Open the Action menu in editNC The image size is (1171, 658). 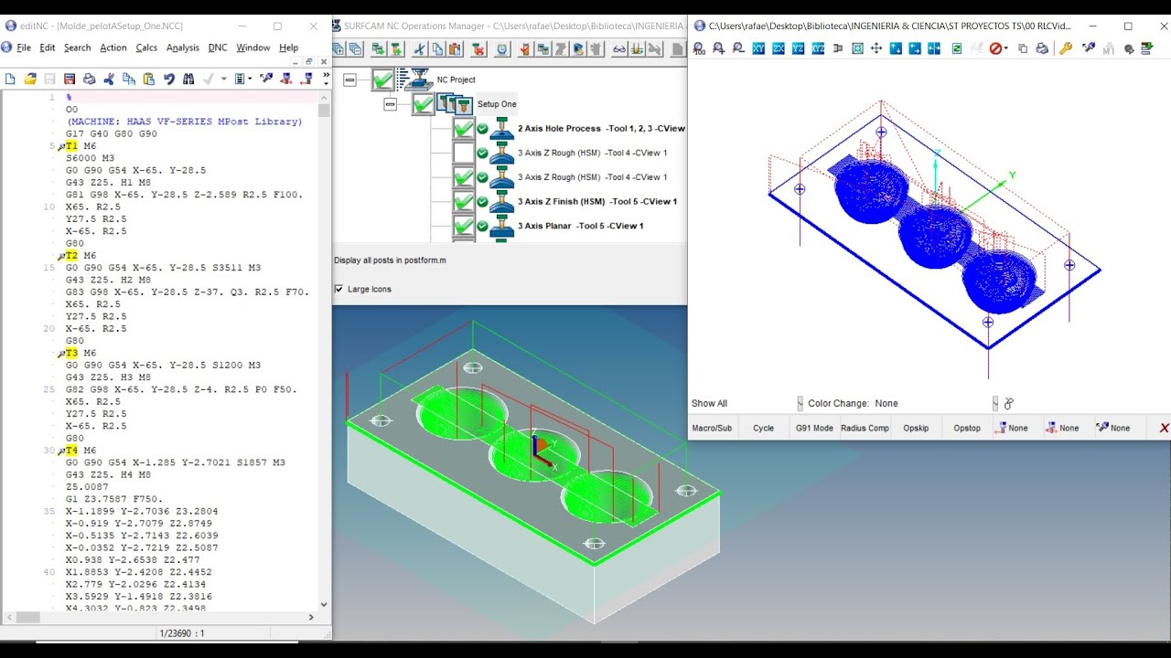(113, 48)
